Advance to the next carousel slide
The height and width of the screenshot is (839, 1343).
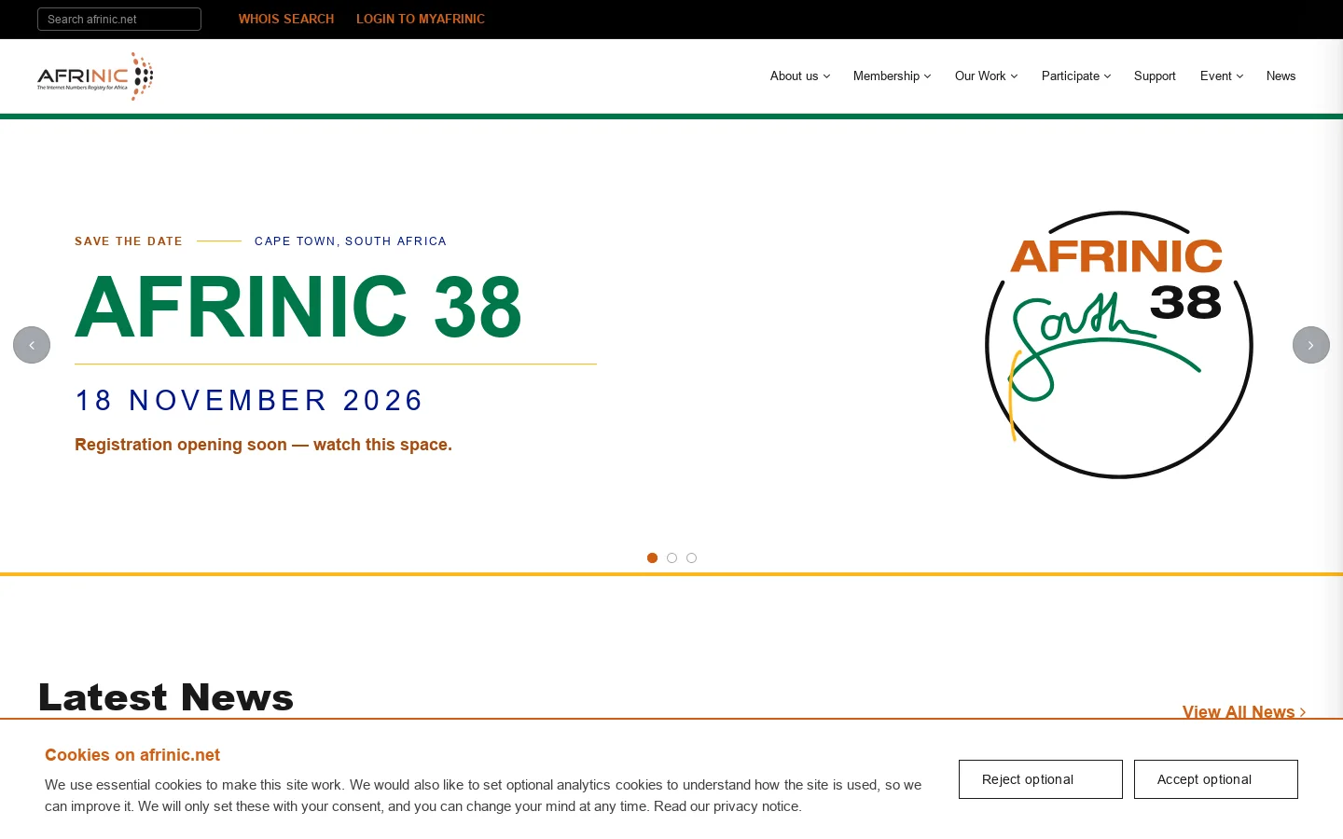coord(1311,345)
